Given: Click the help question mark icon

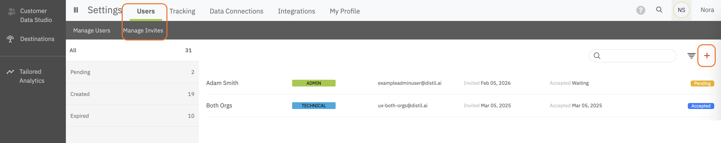Looking at the screenshot, I should pos(640,10).
